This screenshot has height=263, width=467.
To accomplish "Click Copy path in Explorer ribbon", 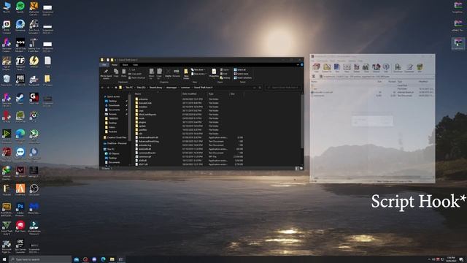I will tap(135, 74).
